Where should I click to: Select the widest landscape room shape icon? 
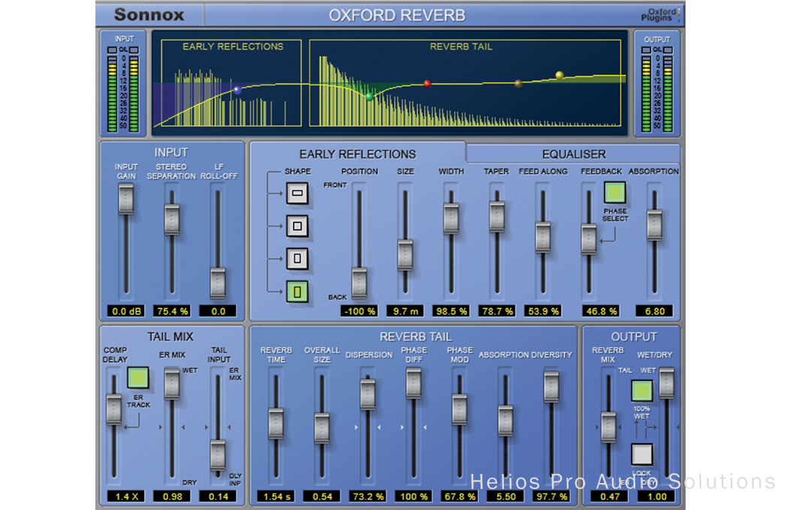[297, 193]
